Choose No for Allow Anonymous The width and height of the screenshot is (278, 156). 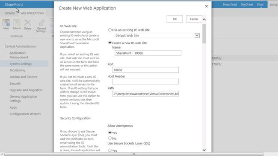pyautogui.click(x=110, y=138)
